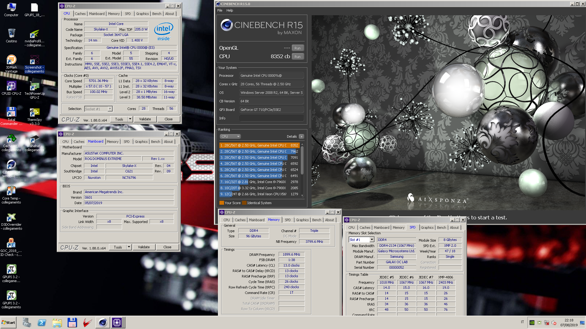Switch to Graphics tab in CPU-Z Memory window
Viewport: 586px width, 329px height.
(x=302, y=220)
